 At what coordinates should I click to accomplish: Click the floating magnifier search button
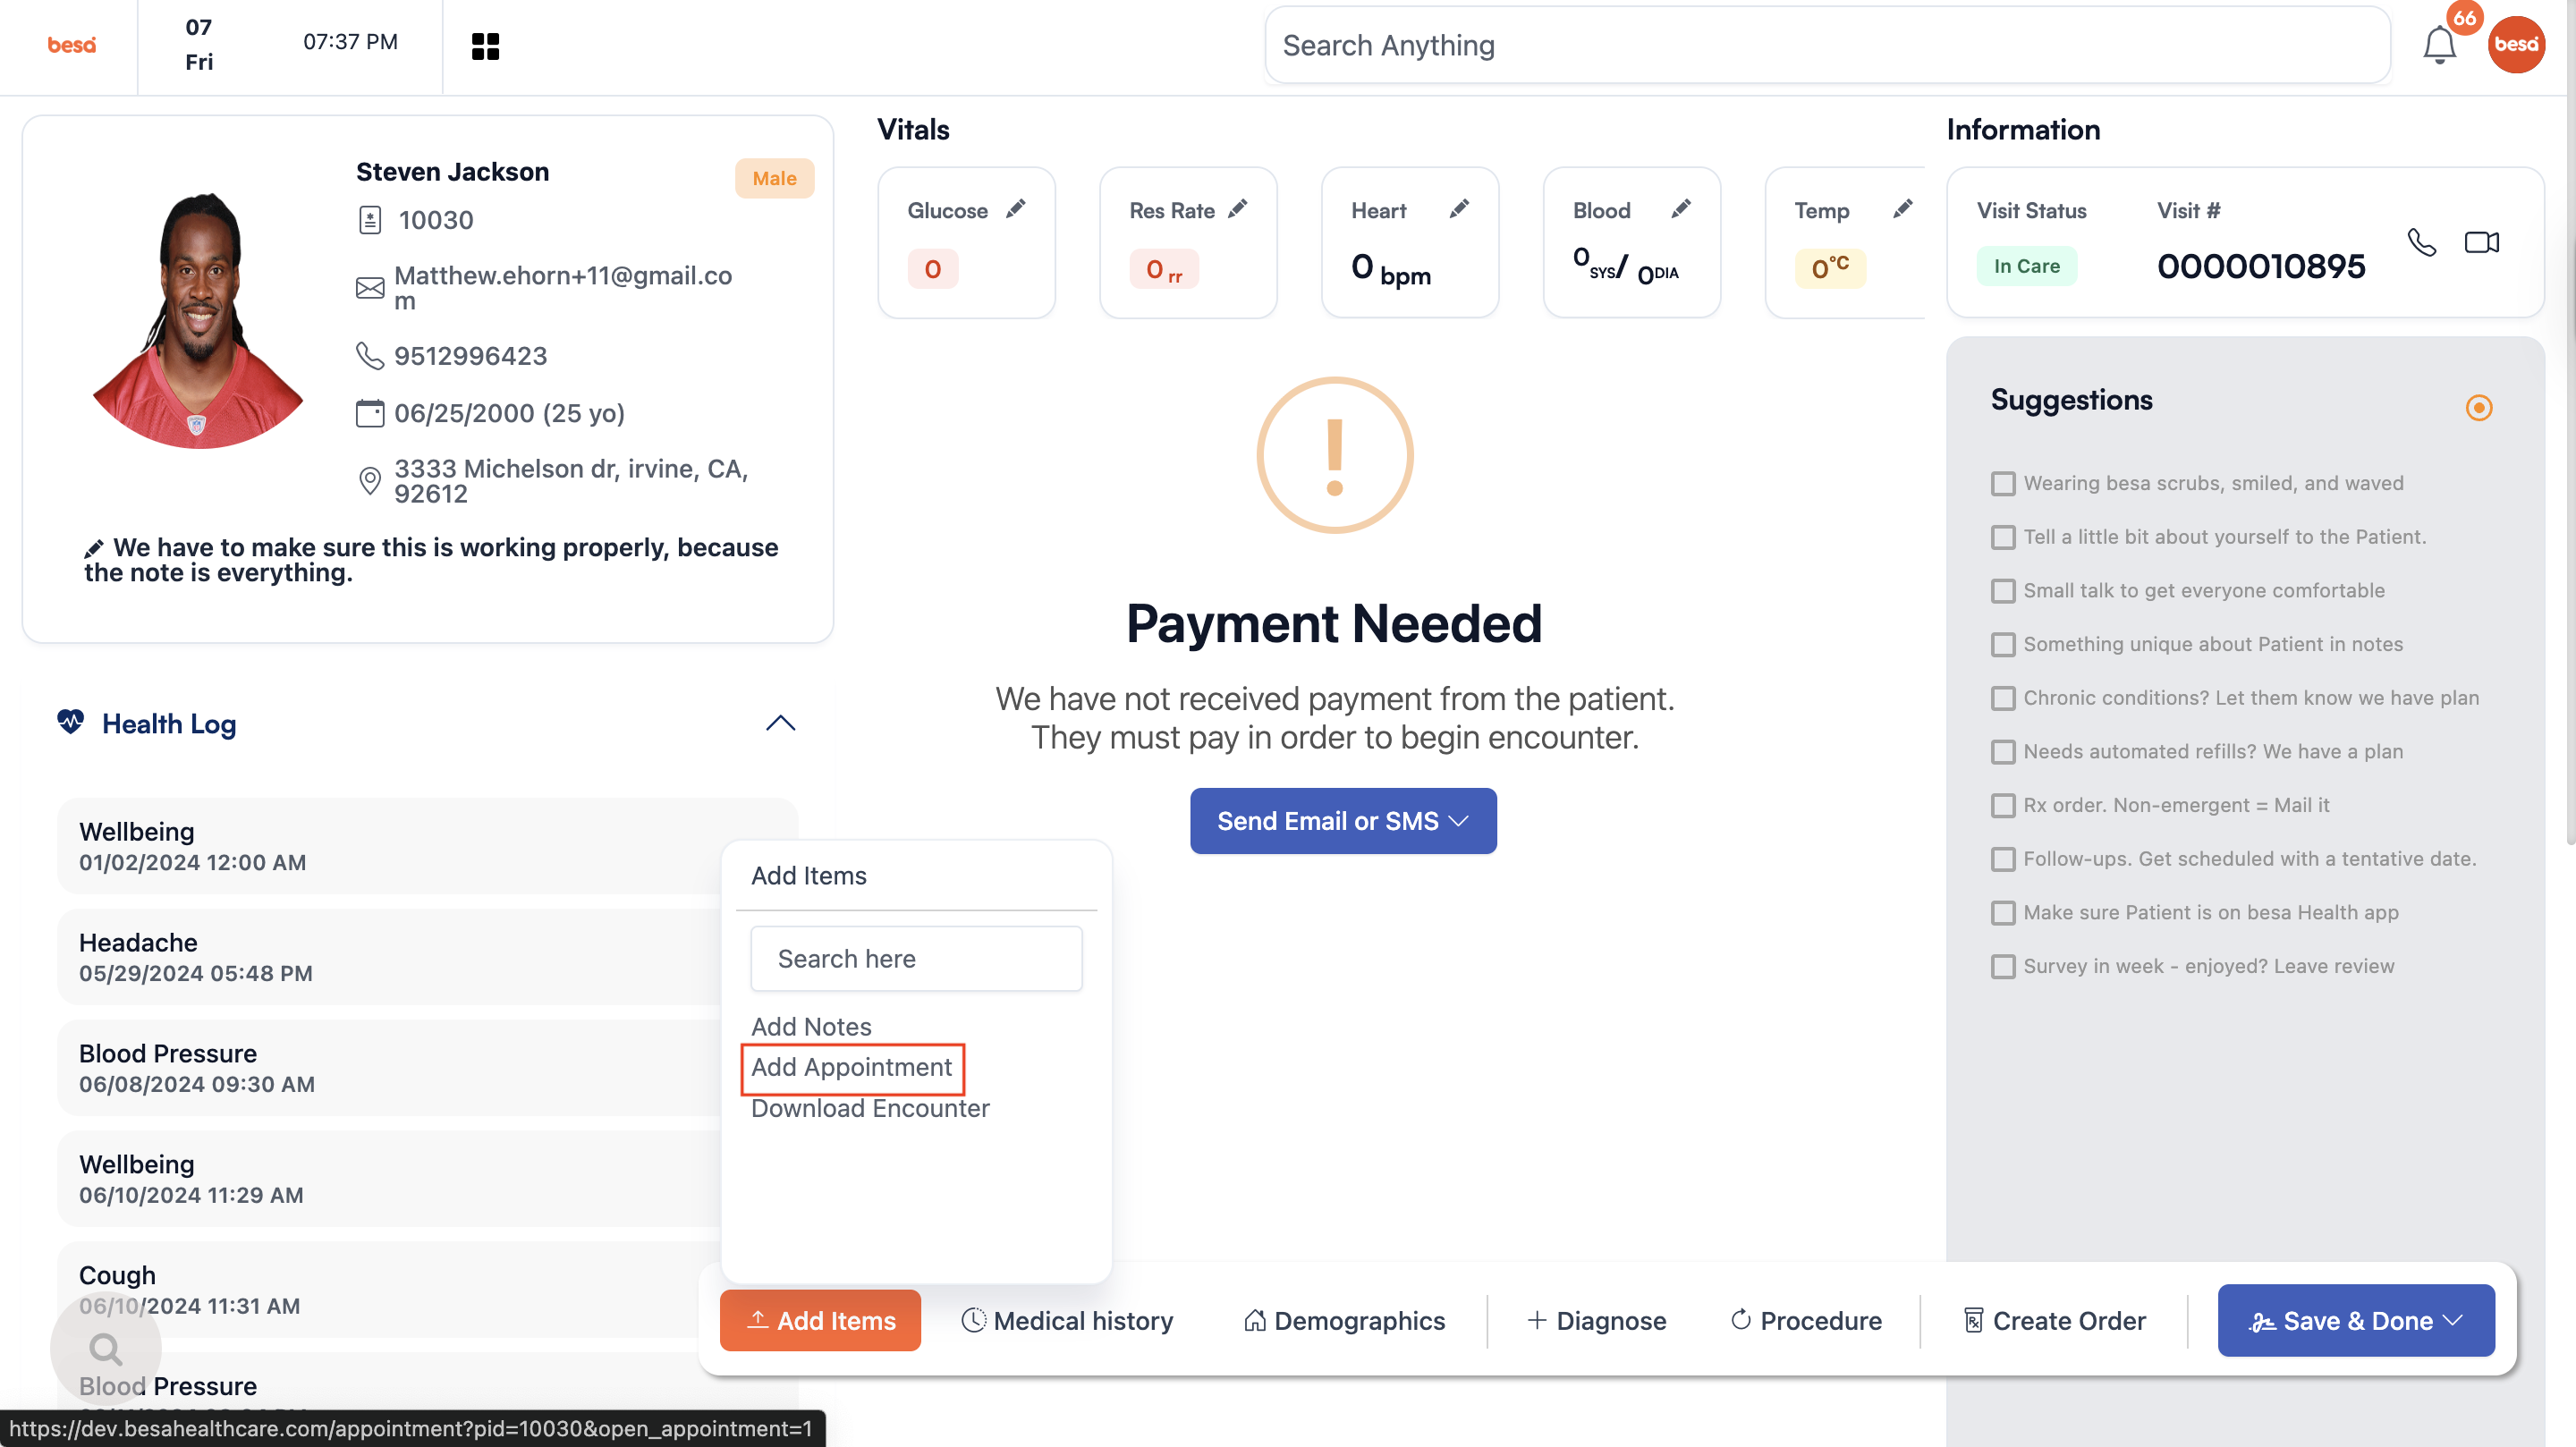(x=105, y=1349)
